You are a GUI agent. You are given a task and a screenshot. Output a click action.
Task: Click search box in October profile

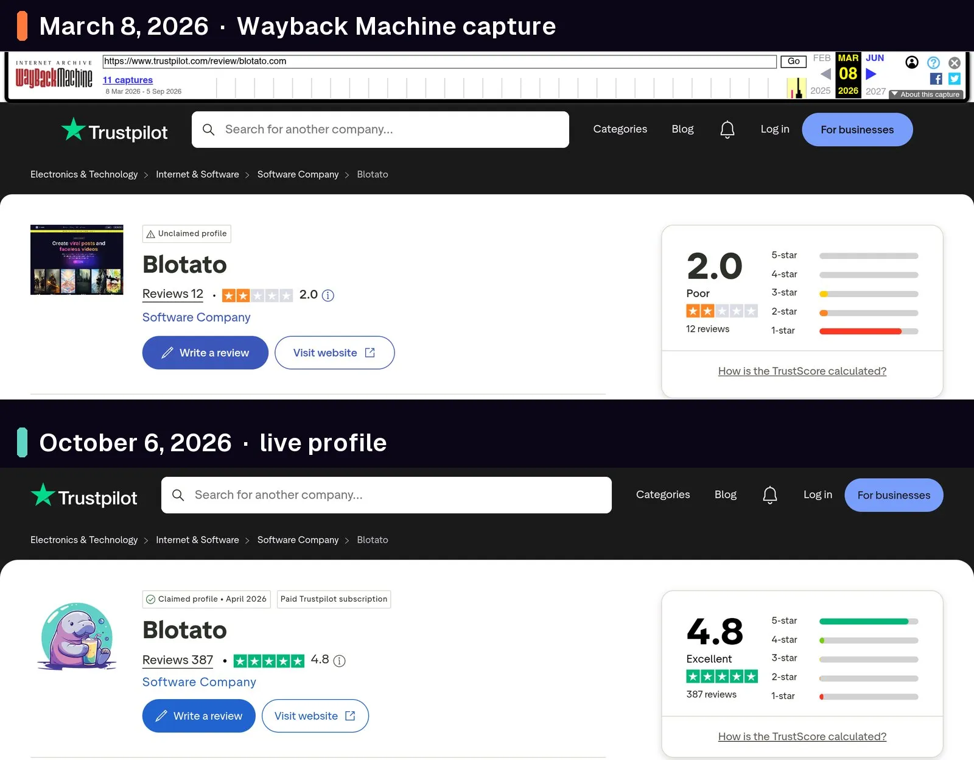click(x=387, y=495)
